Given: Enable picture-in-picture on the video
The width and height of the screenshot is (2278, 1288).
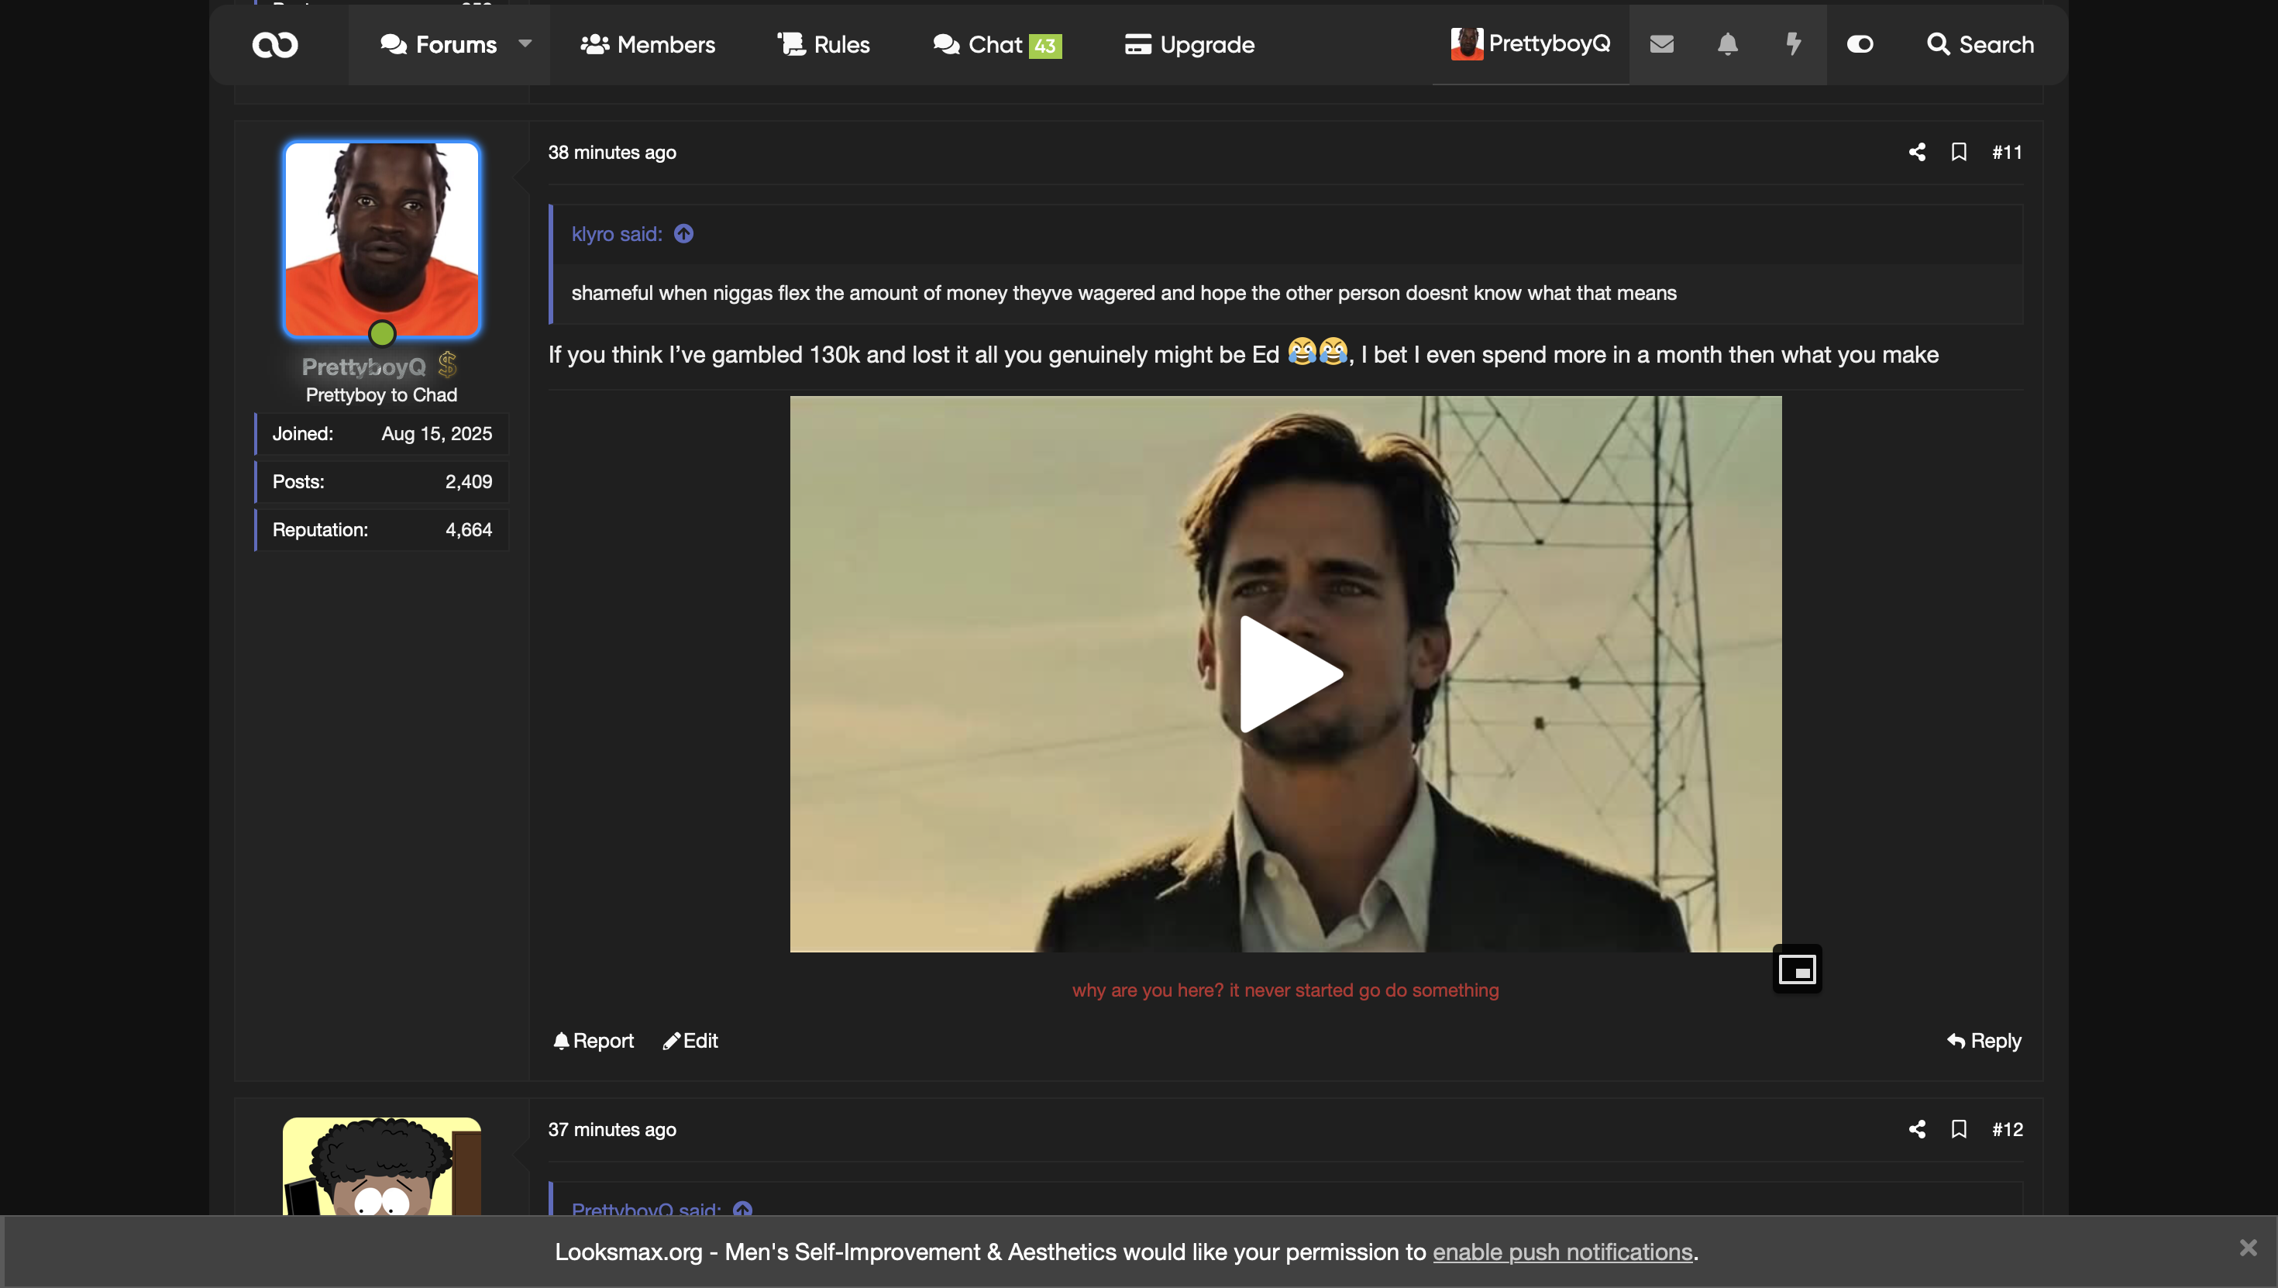Looking at the screenshot, I should click(x=1797, y=969).
